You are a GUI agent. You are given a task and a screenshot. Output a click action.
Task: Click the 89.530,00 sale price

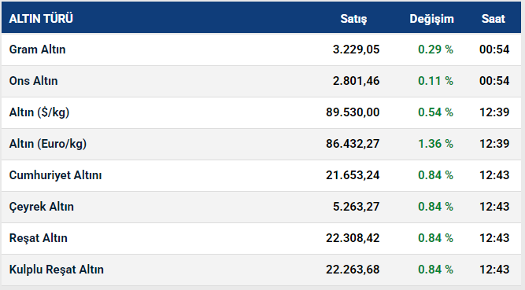point(353,112)
